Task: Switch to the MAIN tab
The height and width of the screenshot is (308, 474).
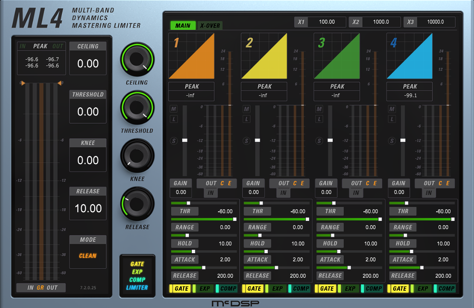Action: click(183, 26)
